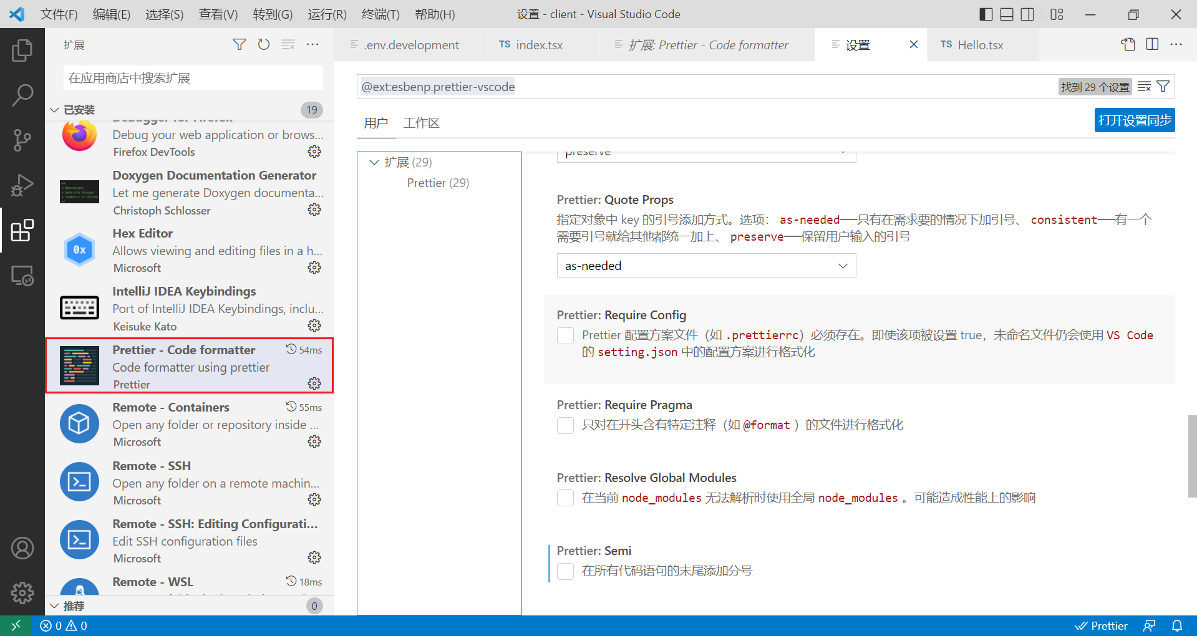The image size is (1197, 636).
Task: Collapse the 已安装 extensions section
Action: coord(55,110)
